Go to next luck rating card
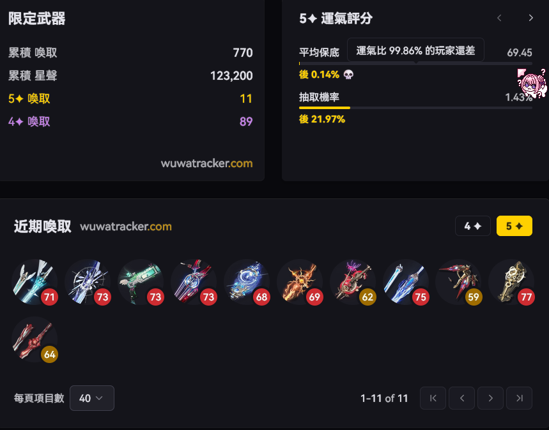Screen dimensions: 549x430 coord(531,18)
